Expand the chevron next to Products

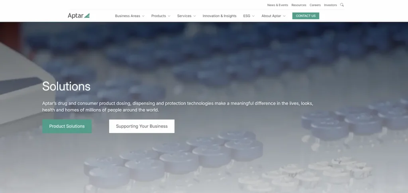(169, 16)
